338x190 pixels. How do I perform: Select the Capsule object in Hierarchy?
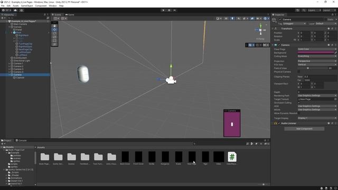20,78
